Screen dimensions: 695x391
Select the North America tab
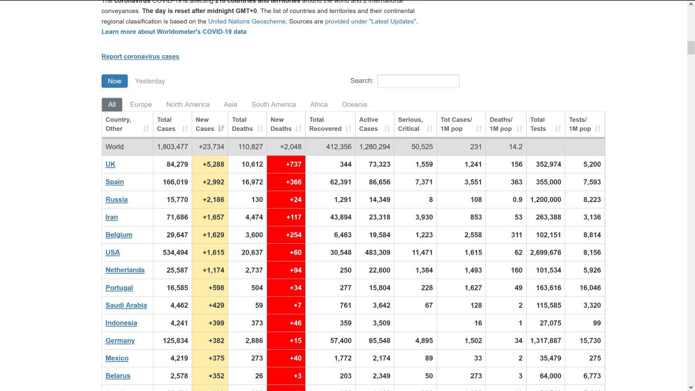188,104
